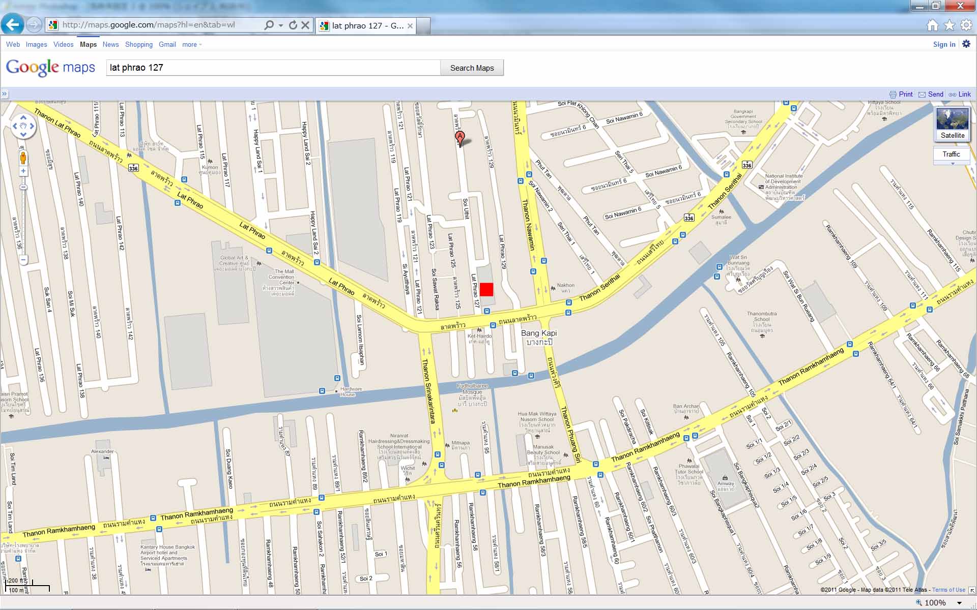Click the Google maps logo
Viewport: 977px width, 610px height.
(x=50, y=67)
